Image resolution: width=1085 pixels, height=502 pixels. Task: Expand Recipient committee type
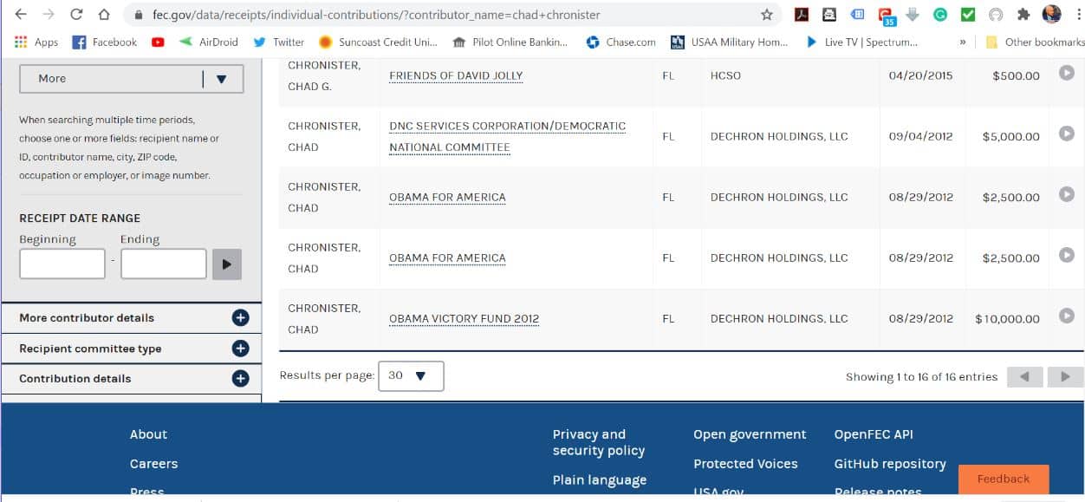[131, 349]
